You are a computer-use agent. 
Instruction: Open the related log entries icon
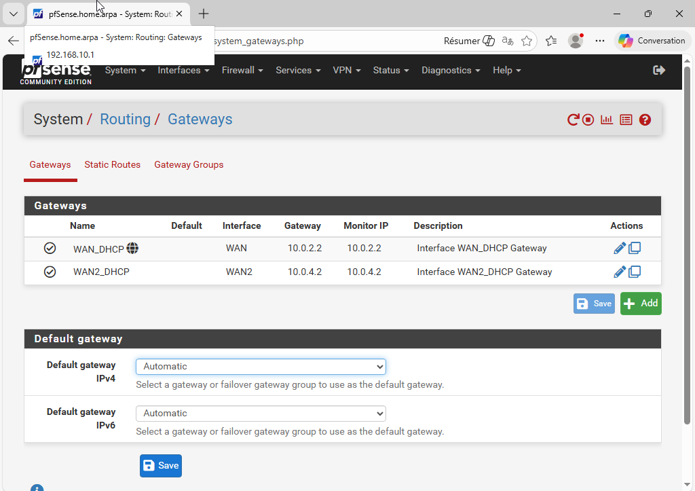pos(626,120)
